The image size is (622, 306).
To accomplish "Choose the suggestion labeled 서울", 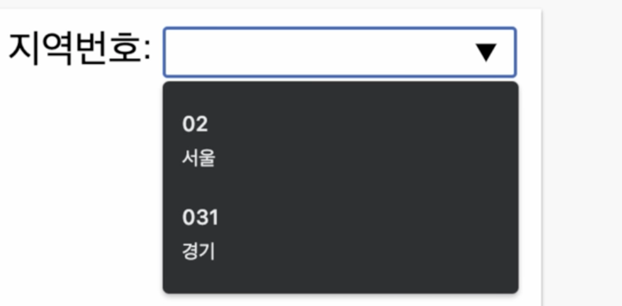I will click(340, 140).
